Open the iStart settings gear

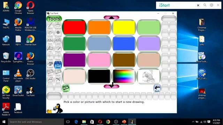(212, 5)
